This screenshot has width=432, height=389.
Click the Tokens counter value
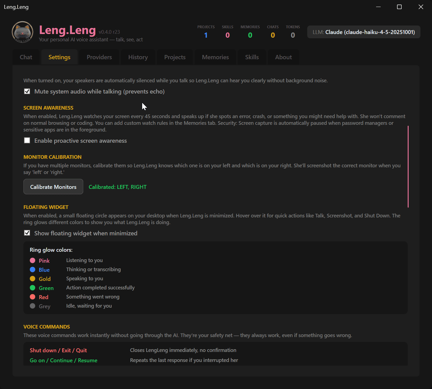point(293,35)
